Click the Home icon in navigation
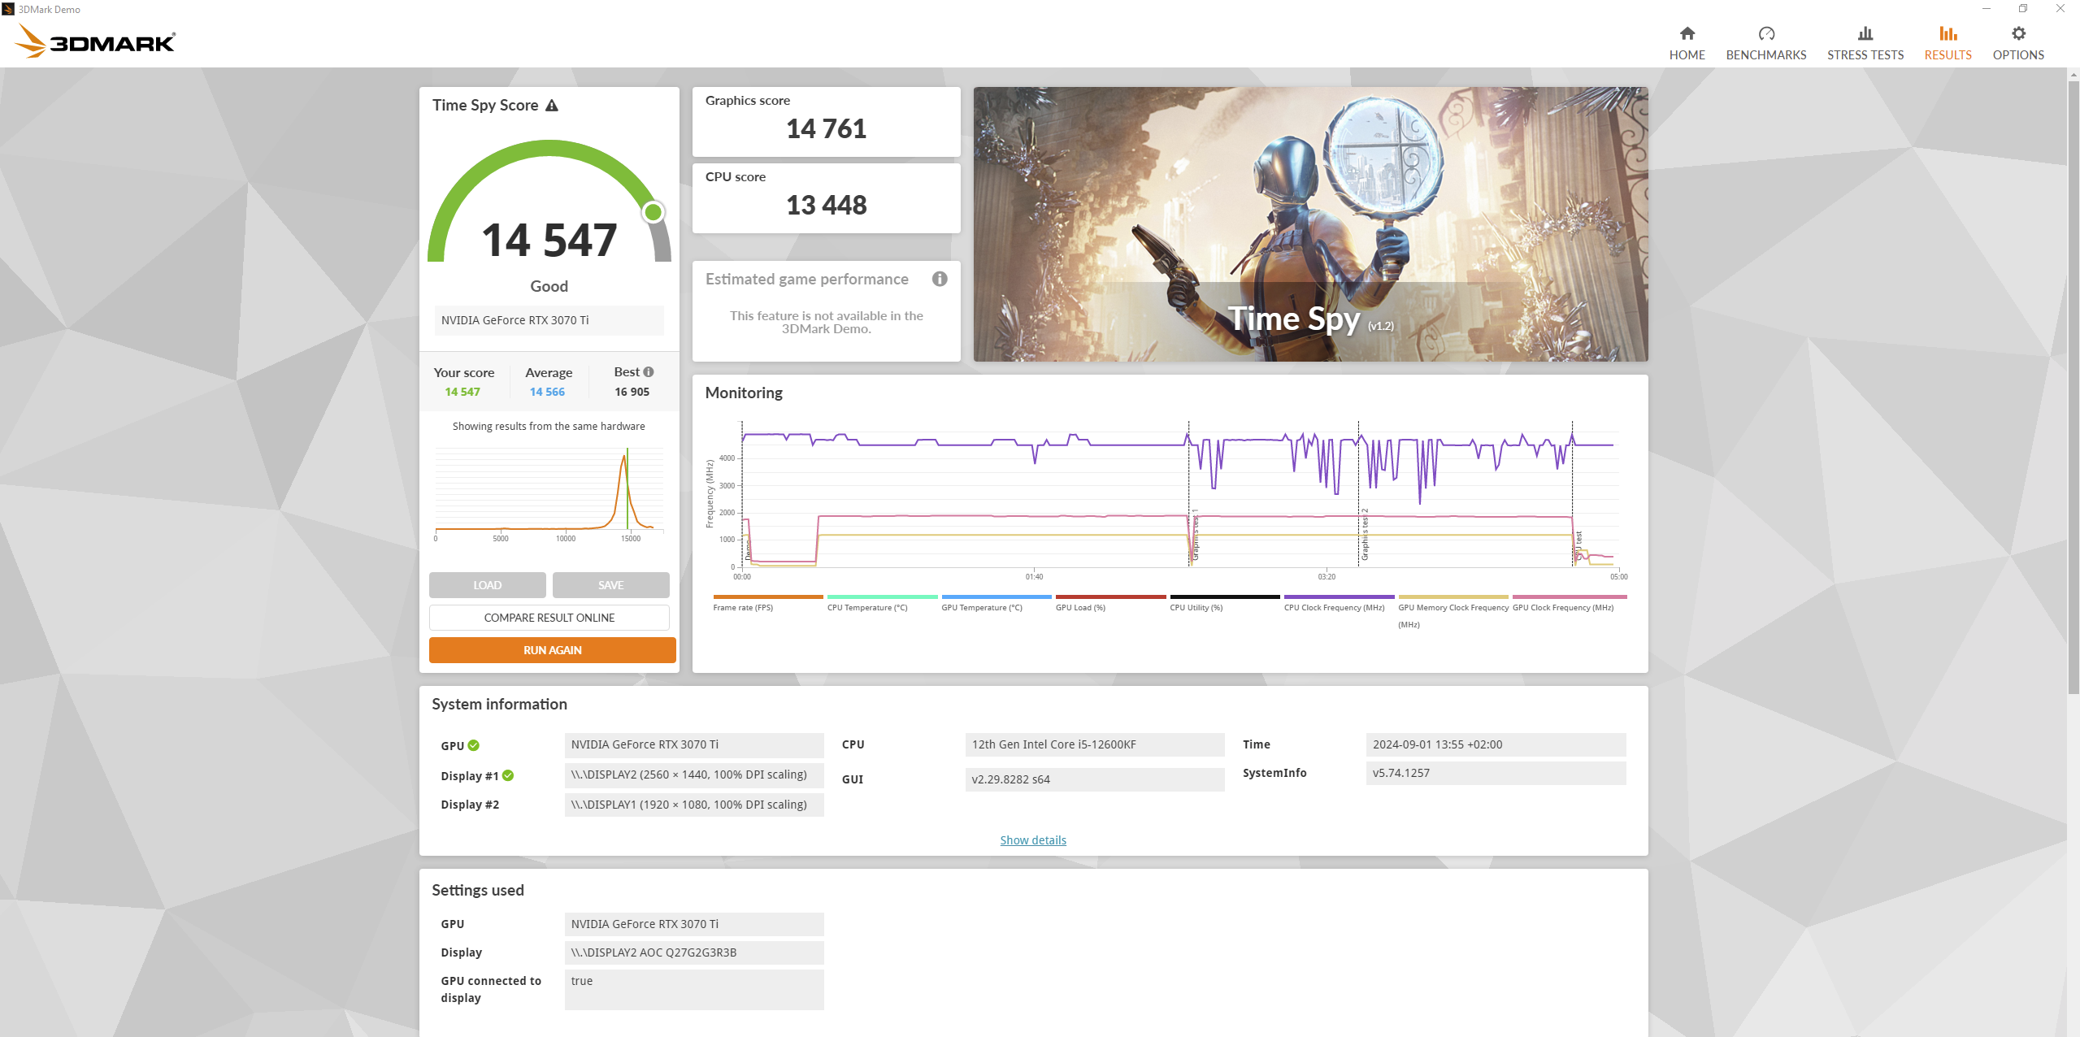Viewport: 2080px width, 1037px height. 1687,34
